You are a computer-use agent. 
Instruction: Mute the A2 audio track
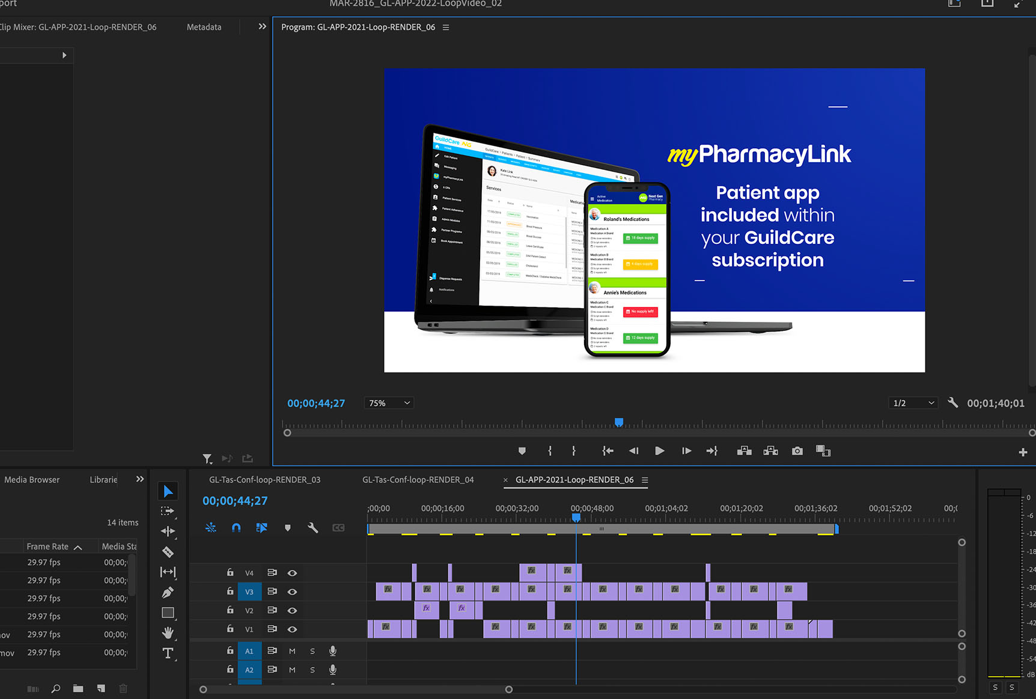[x=292, y=670]
